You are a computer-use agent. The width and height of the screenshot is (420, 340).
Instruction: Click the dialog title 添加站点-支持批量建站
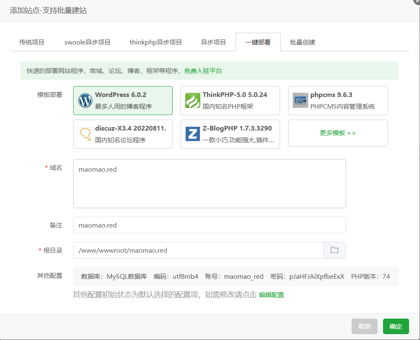[48, 10]
